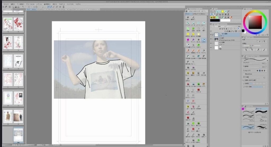Image resolution: width=271 pixels, height=147 pixels.
Task: Click the highlighted ink pen quick access icon
Action: pos(204,40)
